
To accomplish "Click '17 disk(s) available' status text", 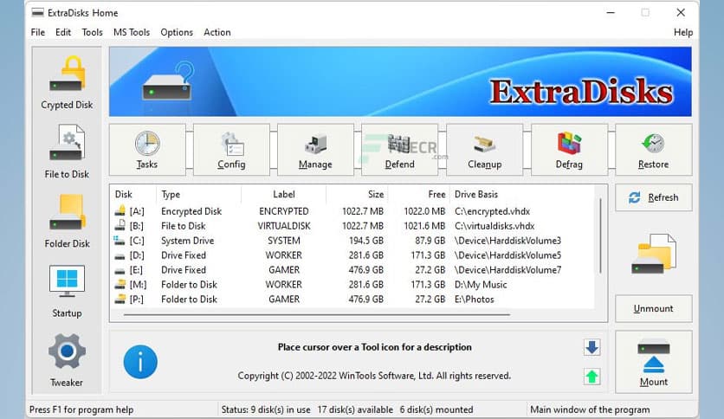I will pyautogui.click(x=355, y=409).
